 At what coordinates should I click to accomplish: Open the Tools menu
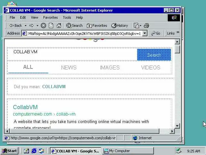tap(67, 17)
